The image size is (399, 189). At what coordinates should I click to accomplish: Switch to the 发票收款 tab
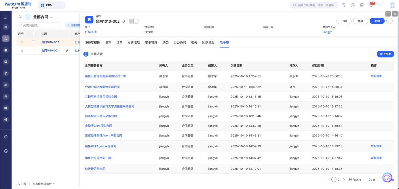click(134, 42)
